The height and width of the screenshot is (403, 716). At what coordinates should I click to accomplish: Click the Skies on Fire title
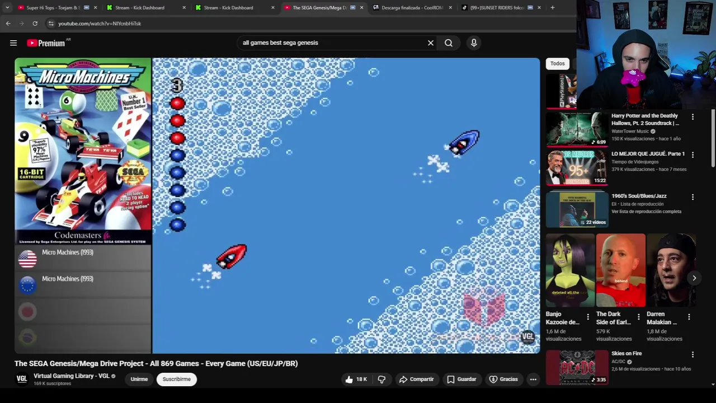(x=626, y=354)
